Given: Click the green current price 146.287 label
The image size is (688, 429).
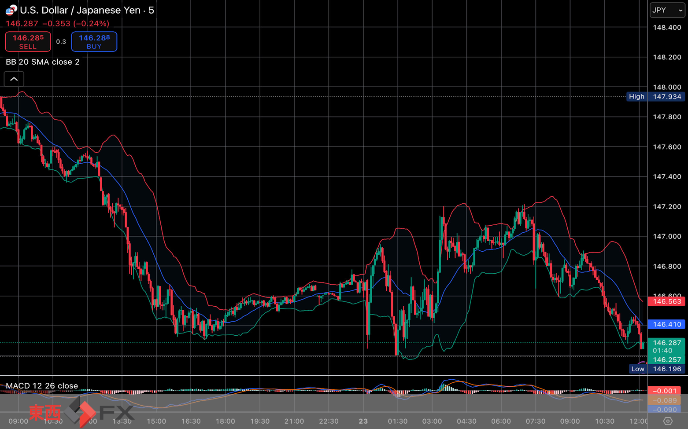Looking at the screenshot, I should pyautogui.click(x=666, y=343).
